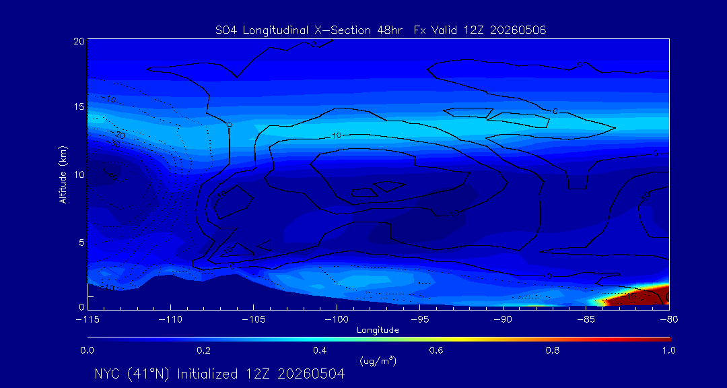Click the 0.4 colorbar label
Screen dimensions: 727x388
(x=320, y=350)
